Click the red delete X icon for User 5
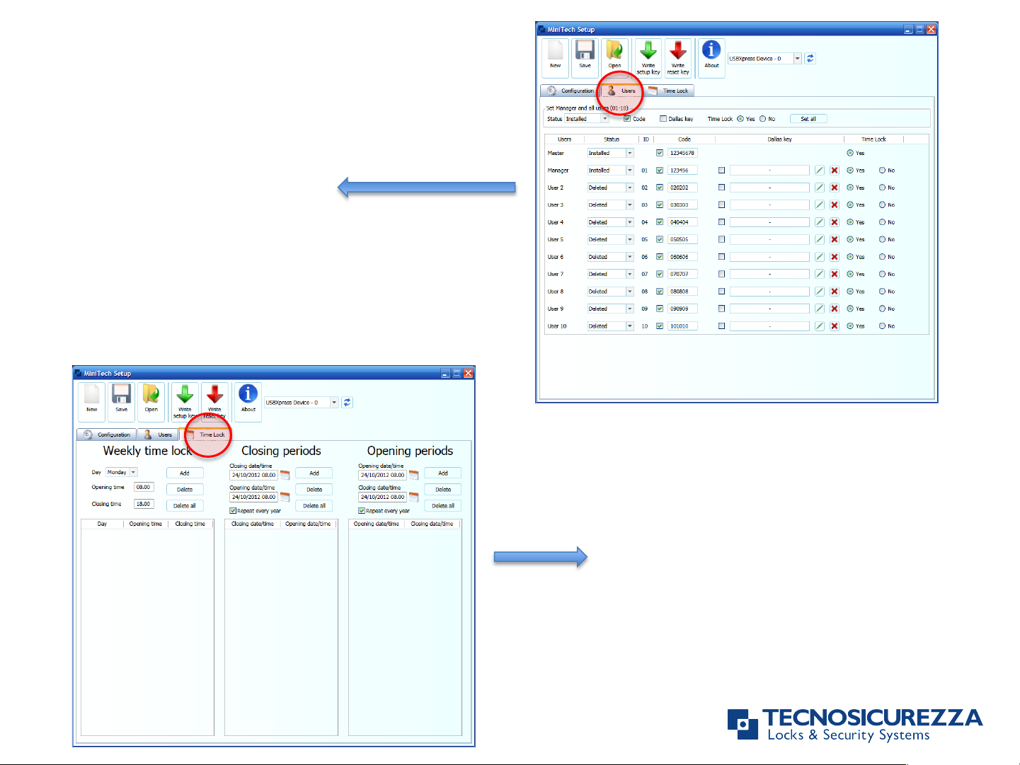 (835, 240)
